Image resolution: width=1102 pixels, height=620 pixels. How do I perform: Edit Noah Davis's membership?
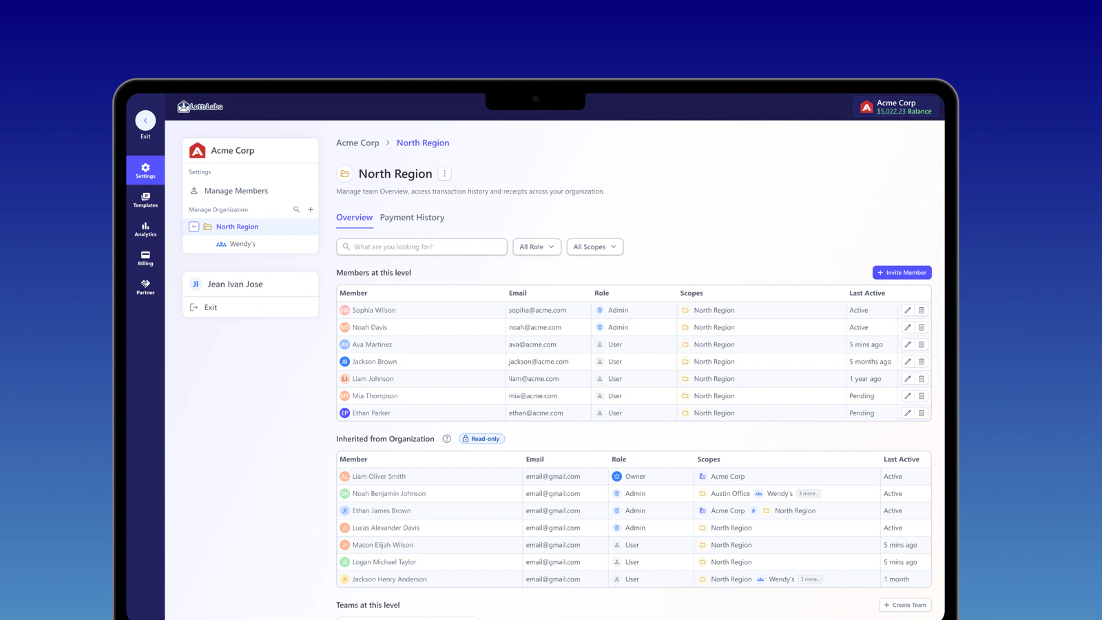point(908,327)
